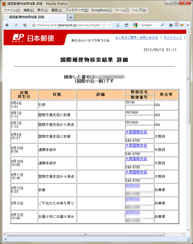This screenshot has height=244, width=193.
Task: Click the 9月6日 7:01 date cell
Action: (24, 105)
